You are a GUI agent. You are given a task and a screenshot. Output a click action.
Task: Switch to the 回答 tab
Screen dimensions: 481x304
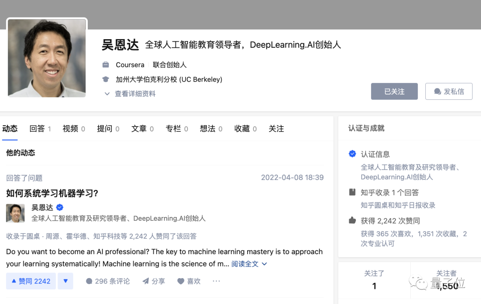coord(37,128)
